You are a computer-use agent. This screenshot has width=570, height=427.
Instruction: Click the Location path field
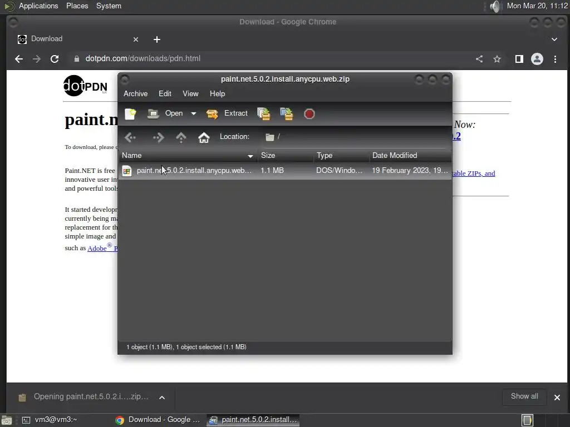[x=356, y=137]
